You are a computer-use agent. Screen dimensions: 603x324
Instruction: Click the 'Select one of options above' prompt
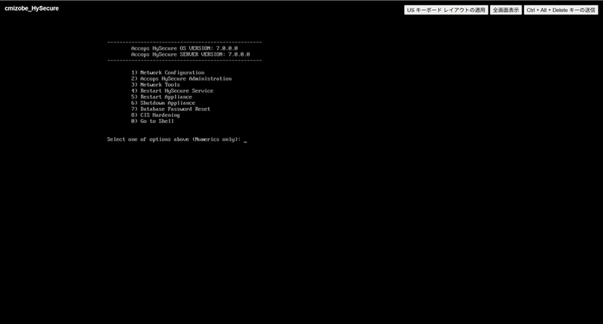[174, 139]
